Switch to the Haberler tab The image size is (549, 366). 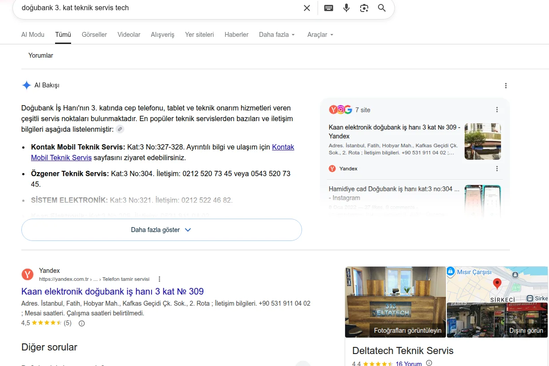click(x=236, y=35)
